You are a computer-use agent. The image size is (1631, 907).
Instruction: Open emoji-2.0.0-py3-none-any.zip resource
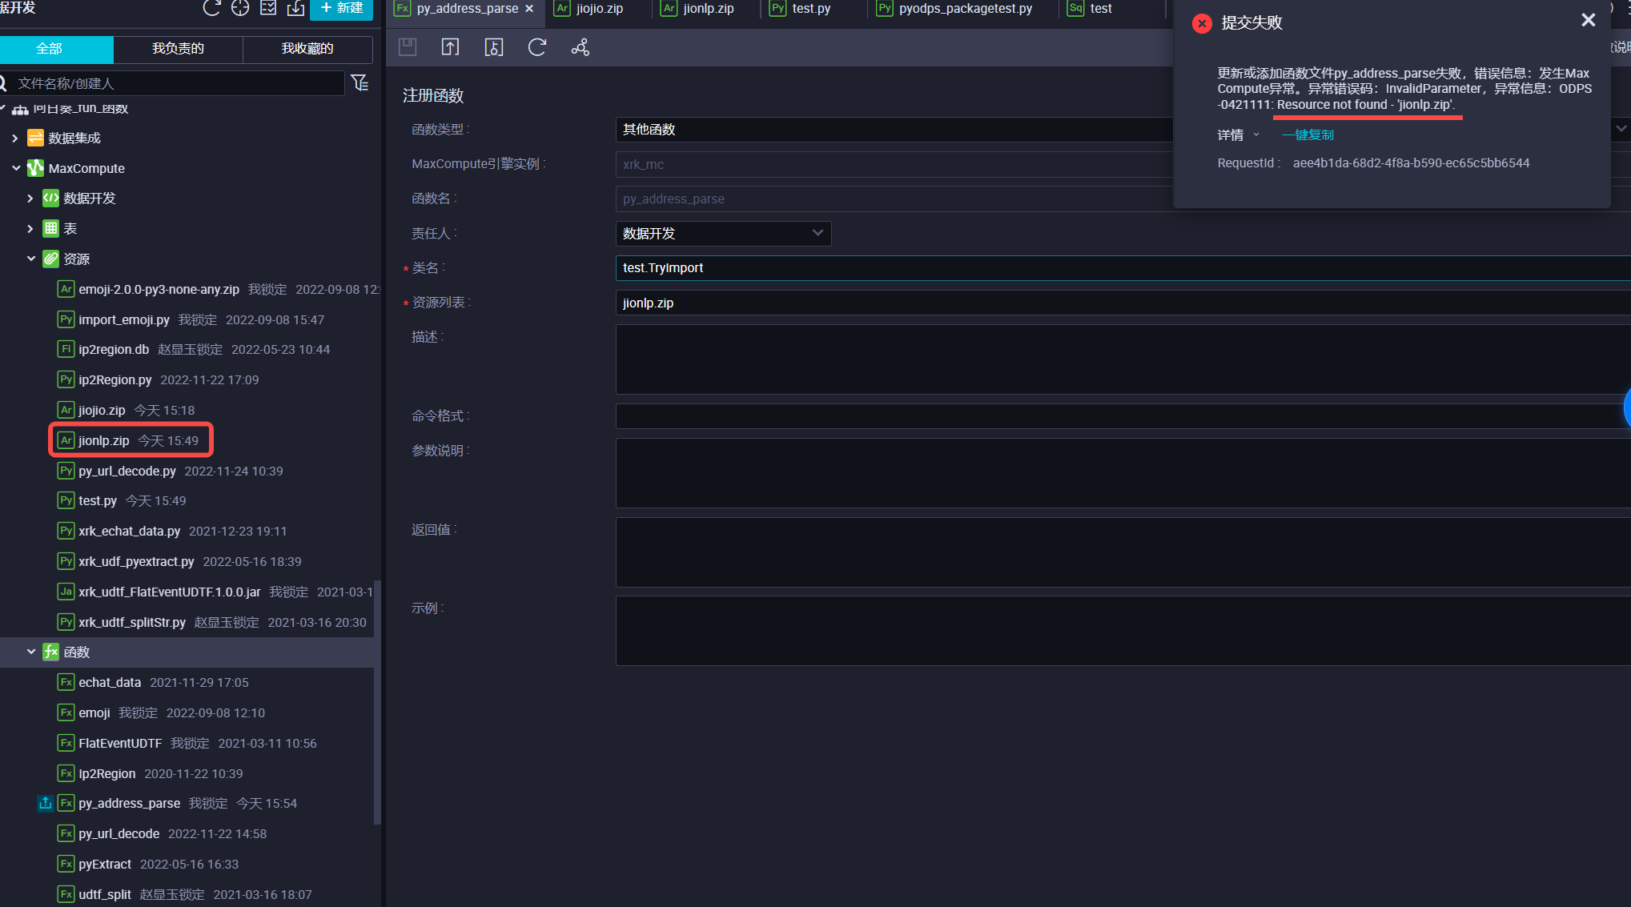[x=159, y=289]
